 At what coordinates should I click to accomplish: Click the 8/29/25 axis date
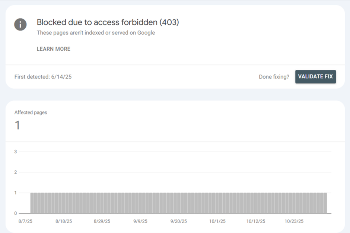pyautogui.click(x=102, y=221)
